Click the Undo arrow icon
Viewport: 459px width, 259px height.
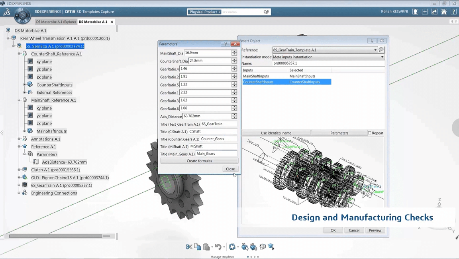(x=218, y=247)
